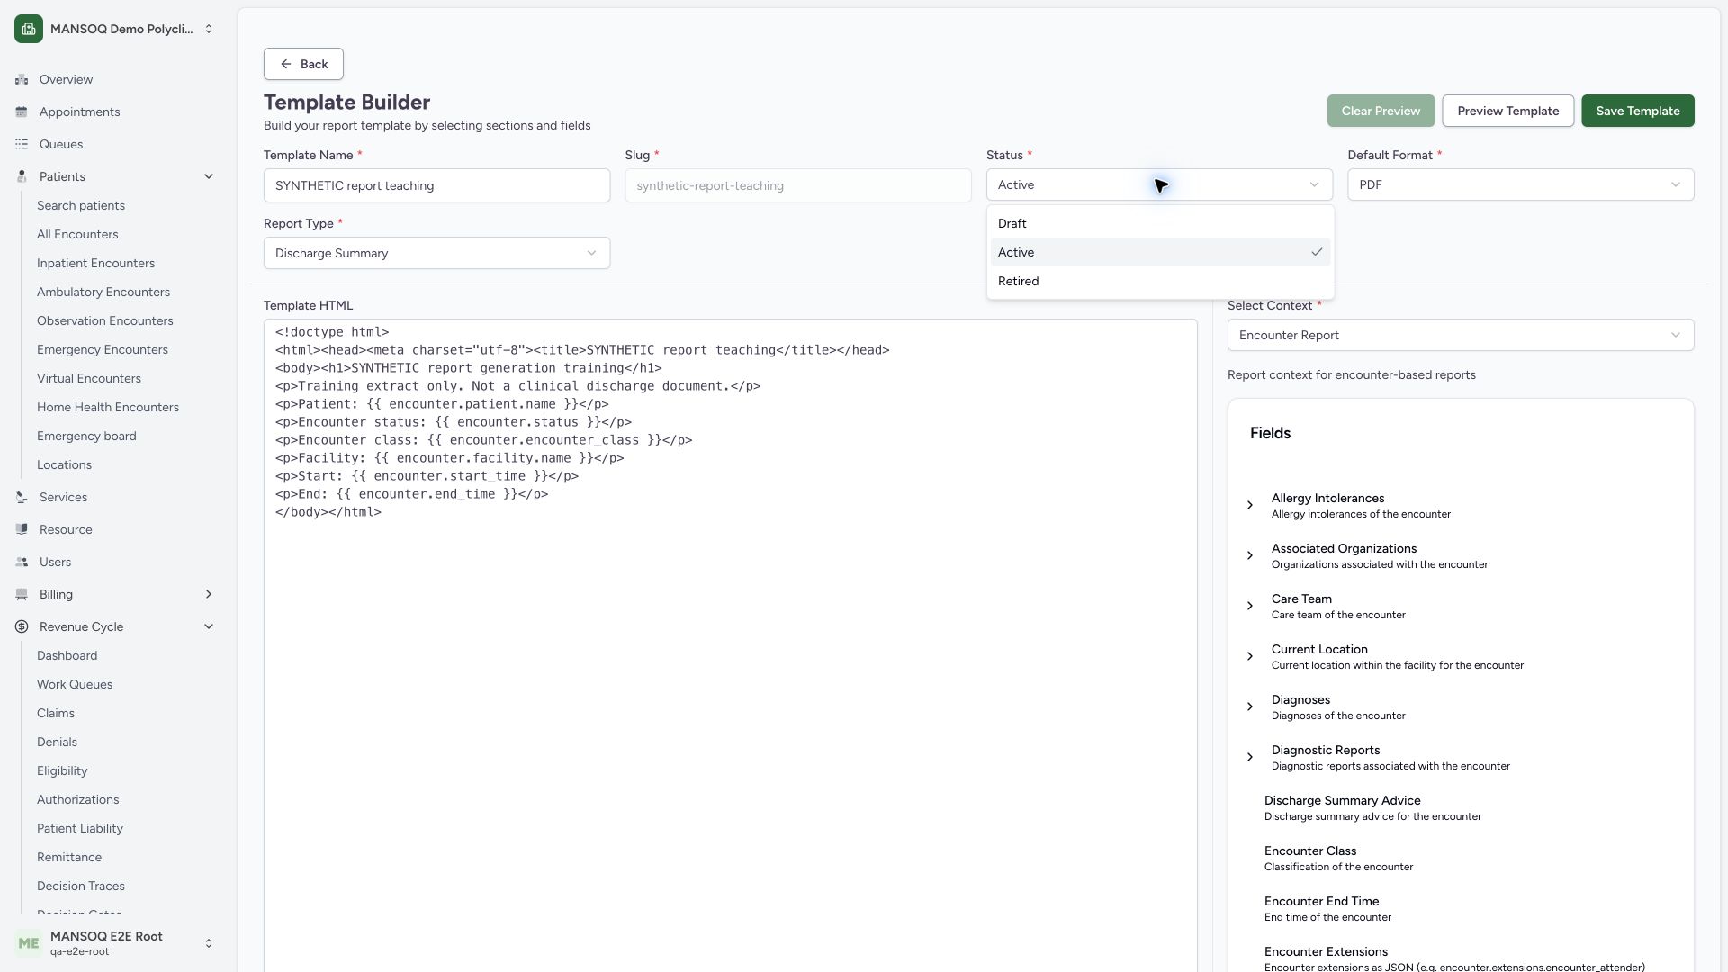Collapse the Patients menu chevron
Image resolution: width=1728 pixels, height=972 pixels.
209,176
